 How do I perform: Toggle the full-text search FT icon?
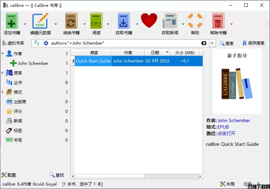37,43
